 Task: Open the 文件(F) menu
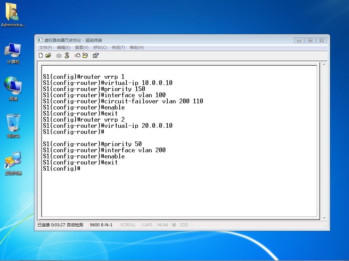point(45,48)
